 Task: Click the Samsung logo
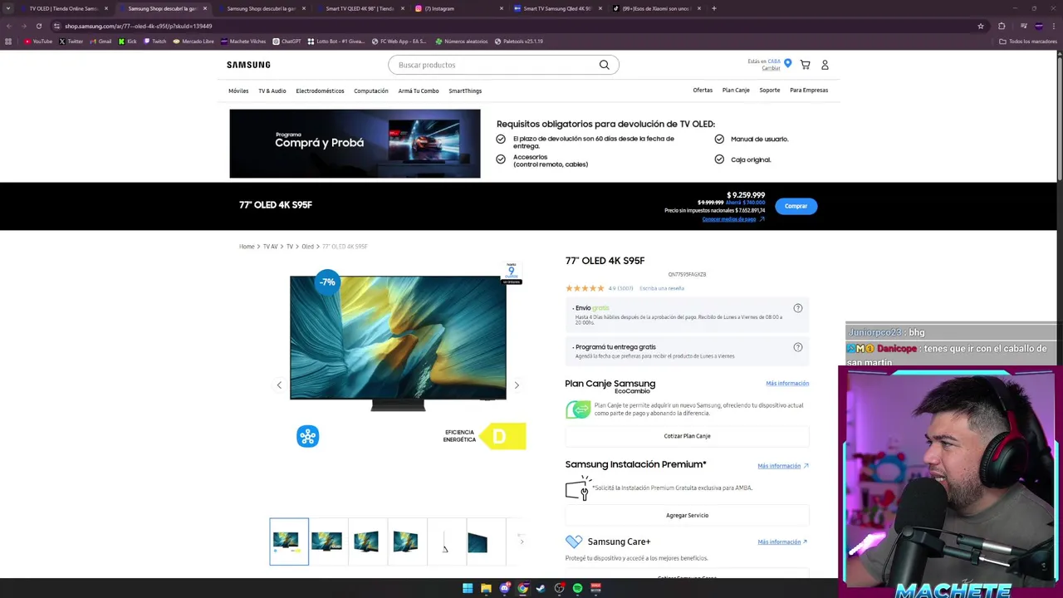248,65
